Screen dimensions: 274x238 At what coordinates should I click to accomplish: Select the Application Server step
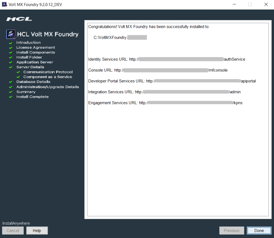coord(35,62)
